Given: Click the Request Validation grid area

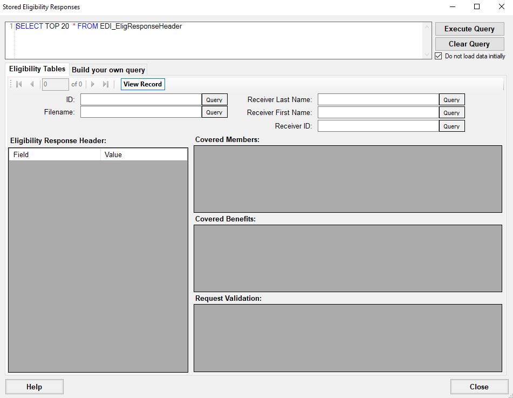Looking at the screenshot, I should pos(348,338).
